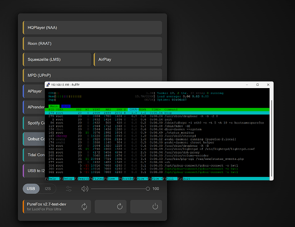Minimize the PuTTY terminal window

coord(247,85)
